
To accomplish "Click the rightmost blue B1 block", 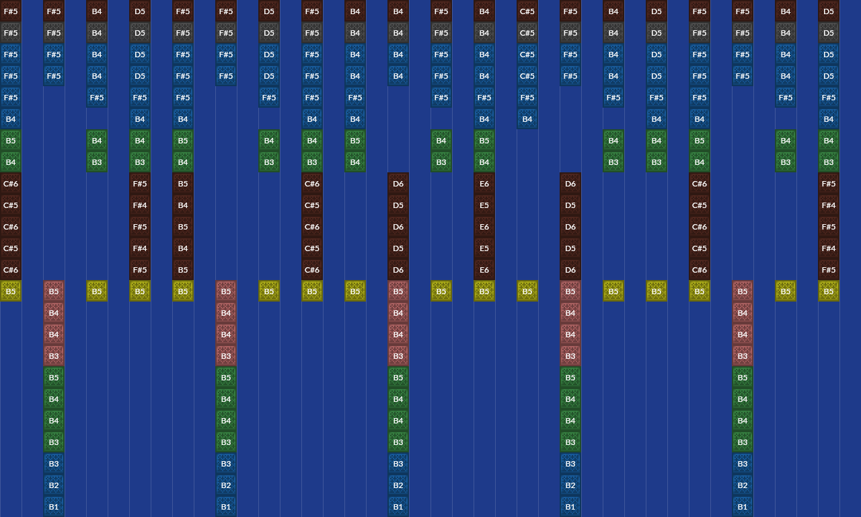I will coord(743,507).
